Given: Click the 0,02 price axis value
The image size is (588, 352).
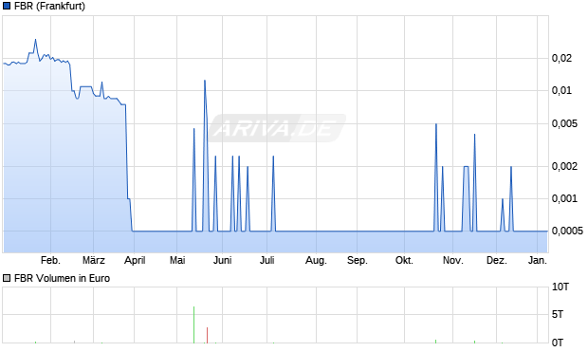Looking at the screenshot, I should tap(561, 58).
